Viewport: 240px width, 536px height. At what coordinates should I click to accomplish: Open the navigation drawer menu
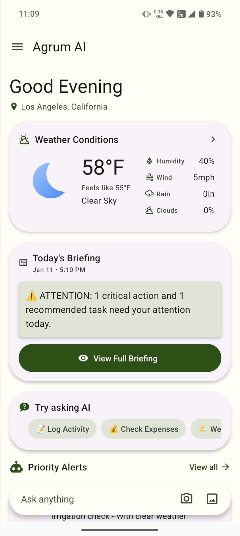[17, 47]
